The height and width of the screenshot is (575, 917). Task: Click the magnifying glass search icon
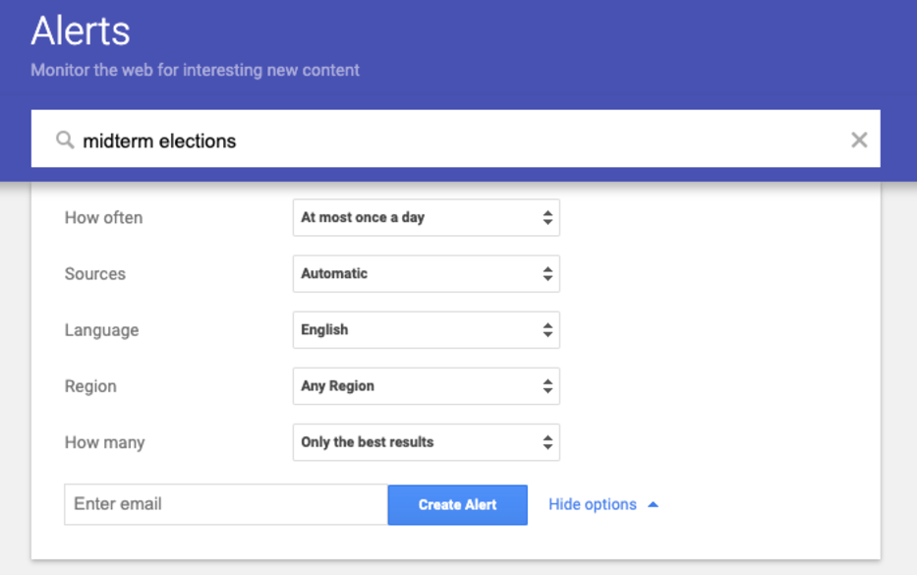point(65,141)
